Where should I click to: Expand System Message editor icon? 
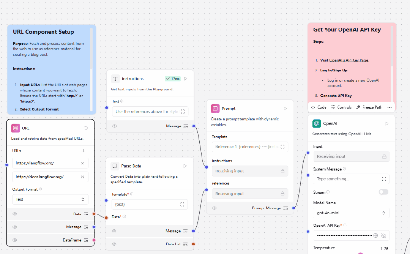coord(384,179)
